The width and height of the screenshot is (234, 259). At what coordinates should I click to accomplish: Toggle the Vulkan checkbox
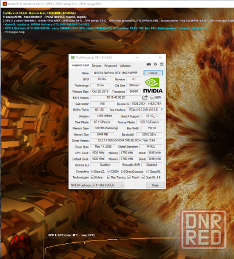pyautogui.click(x=92, y=177)
